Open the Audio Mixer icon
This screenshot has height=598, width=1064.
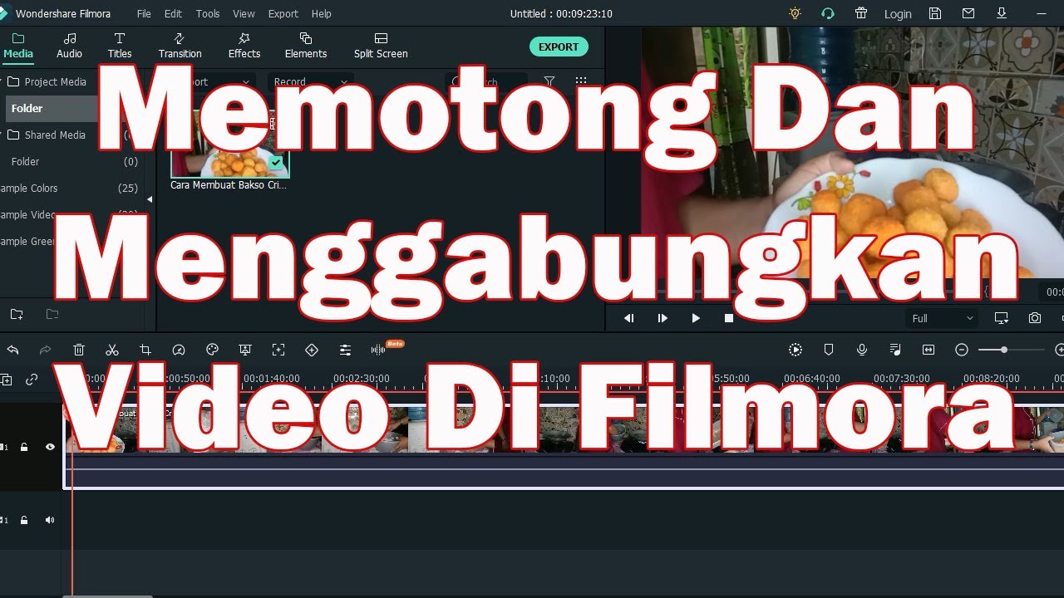coord(895,350)
